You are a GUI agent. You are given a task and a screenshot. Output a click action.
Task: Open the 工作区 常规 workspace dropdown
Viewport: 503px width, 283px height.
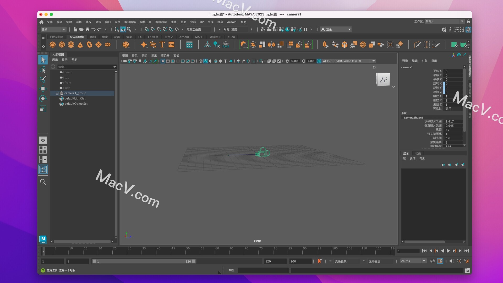[x=445, y=21]
